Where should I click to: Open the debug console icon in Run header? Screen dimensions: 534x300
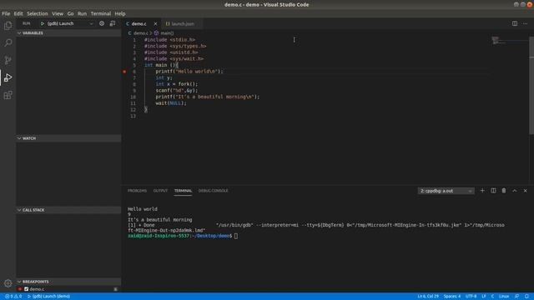[x=113, y=23]
